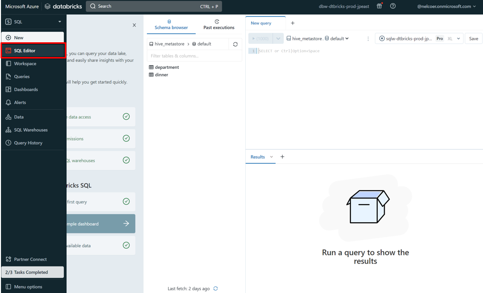Open the help question mark icon

(393, 6)
